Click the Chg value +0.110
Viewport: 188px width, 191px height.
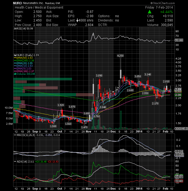[168, 16]
